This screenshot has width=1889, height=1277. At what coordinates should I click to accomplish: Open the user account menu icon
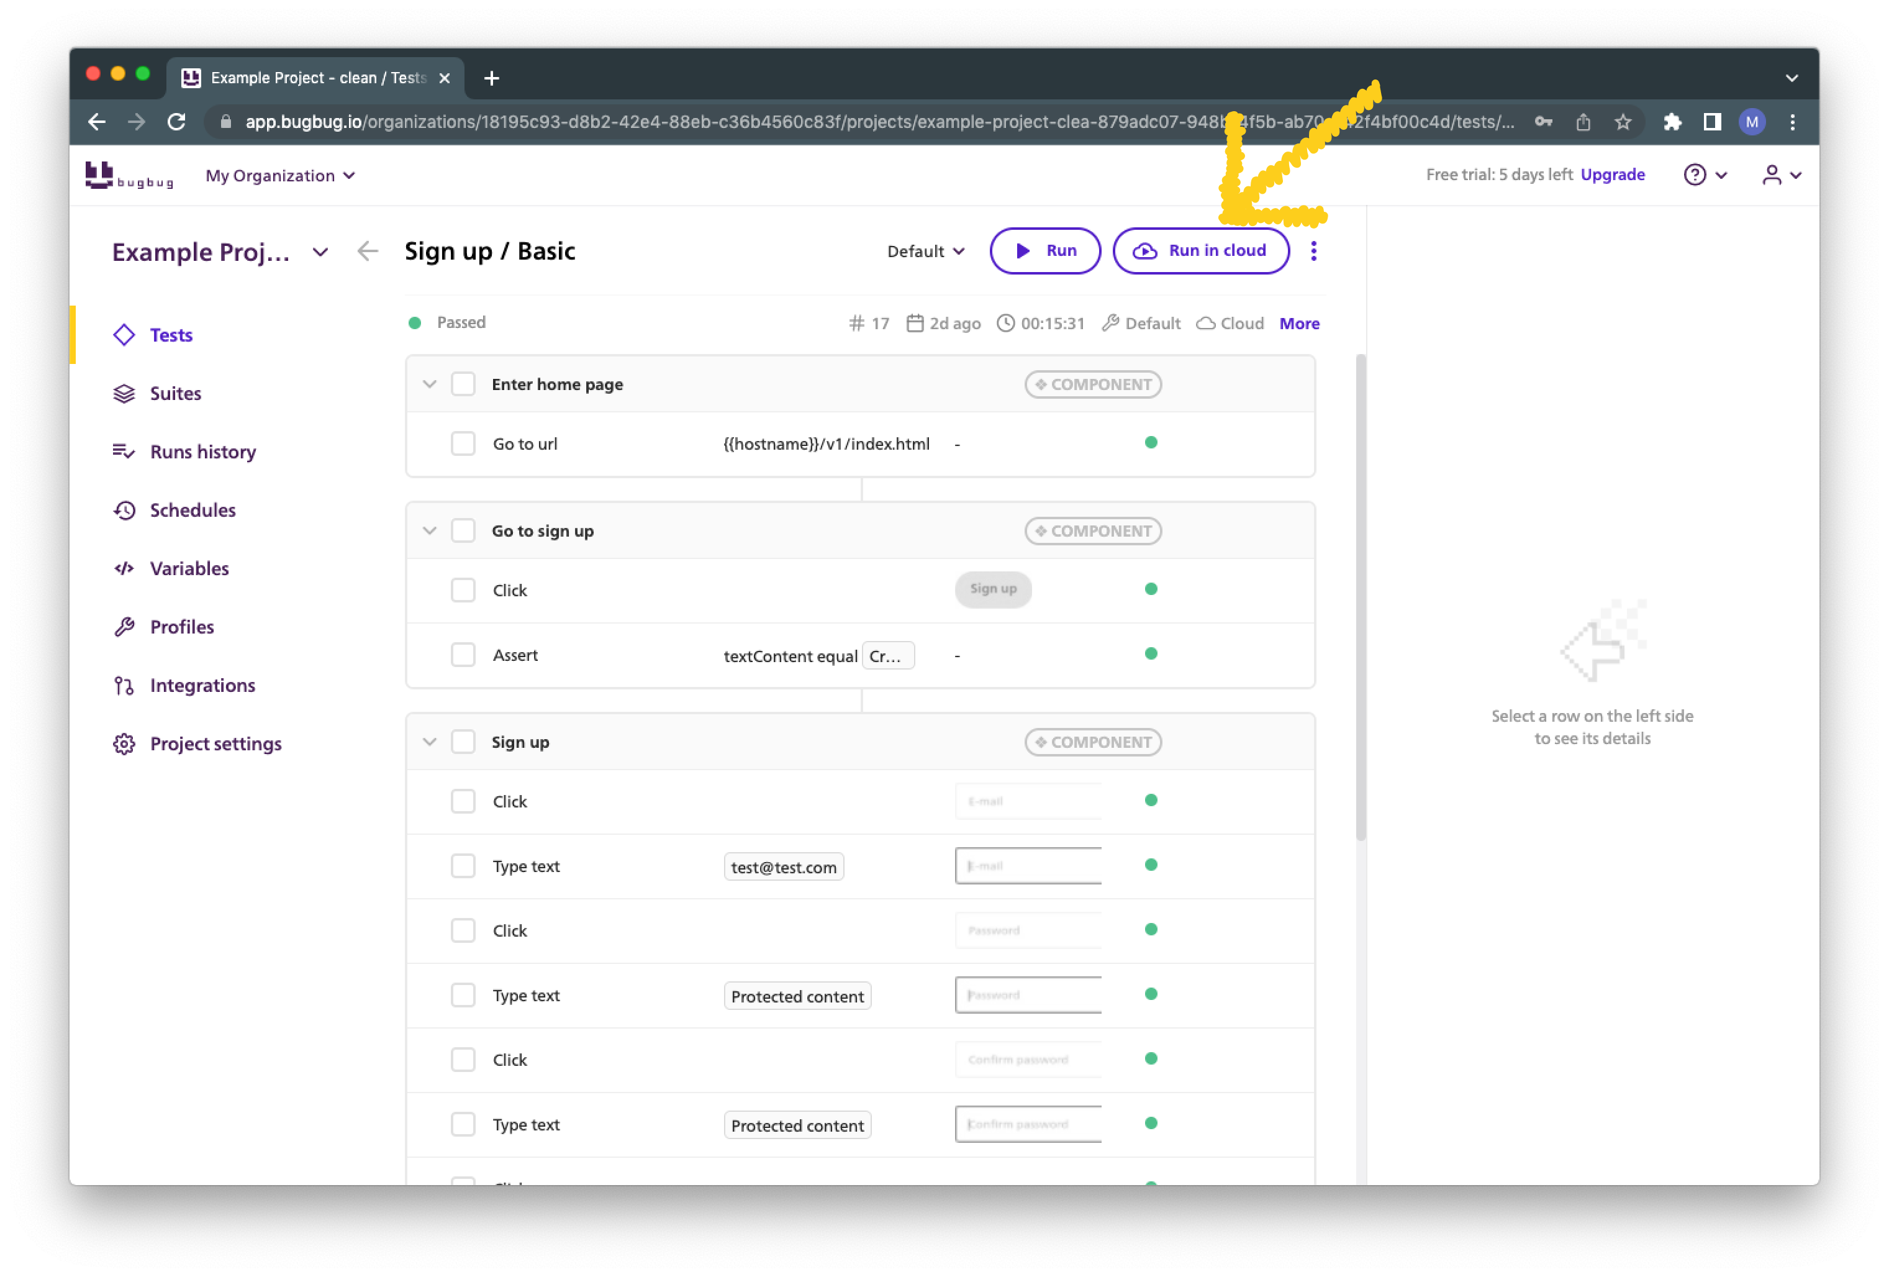pos(1781,175)
